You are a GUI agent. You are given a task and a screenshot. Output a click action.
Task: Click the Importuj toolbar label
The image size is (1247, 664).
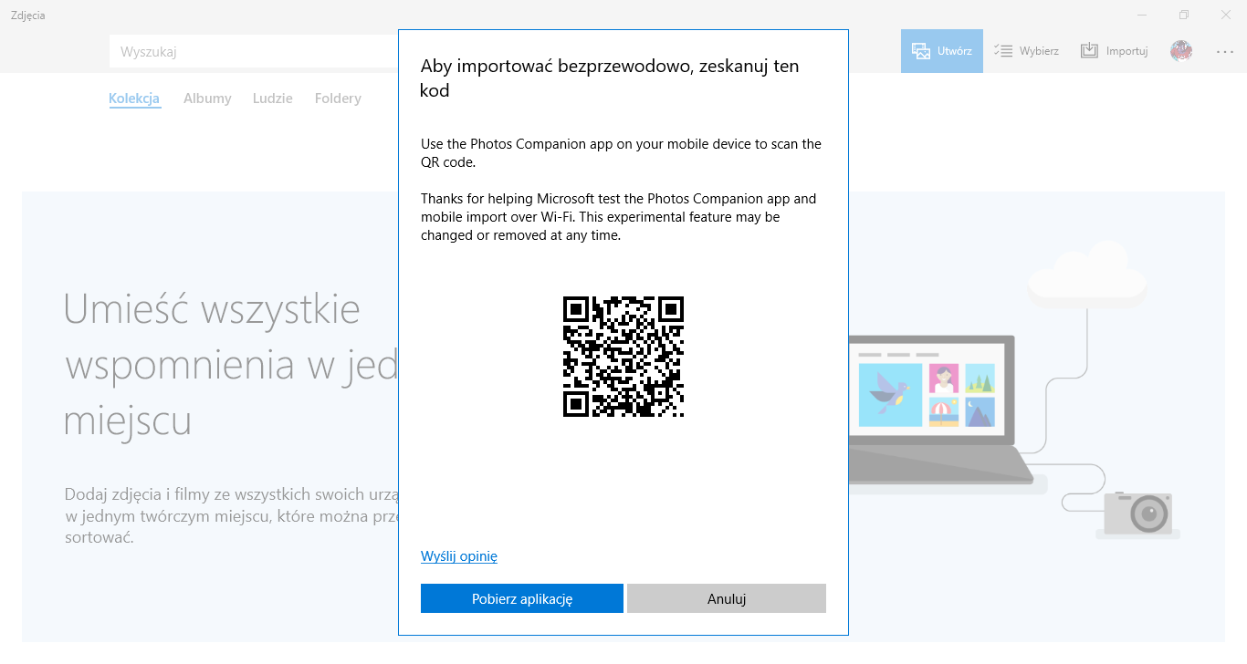pyautogui.click(x=1126, y=51)
